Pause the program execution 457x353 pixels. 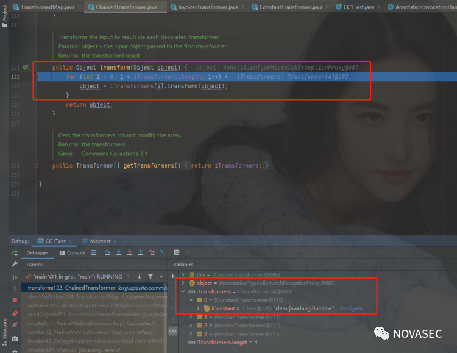[15, 288]
